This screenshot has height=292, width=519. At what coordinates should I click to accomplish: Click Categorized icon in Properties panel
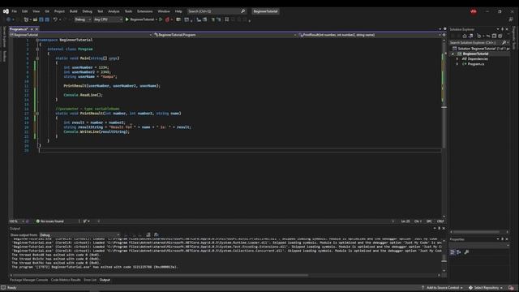pyautogui.click(x=453, y=252)
